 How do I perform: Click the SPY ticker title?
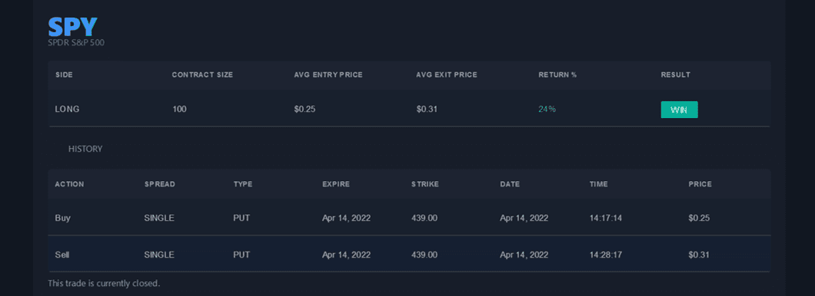[x=72, y=27]
